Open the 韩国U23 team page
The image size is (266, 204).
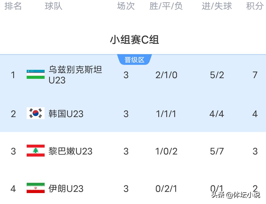click(66, 114)
